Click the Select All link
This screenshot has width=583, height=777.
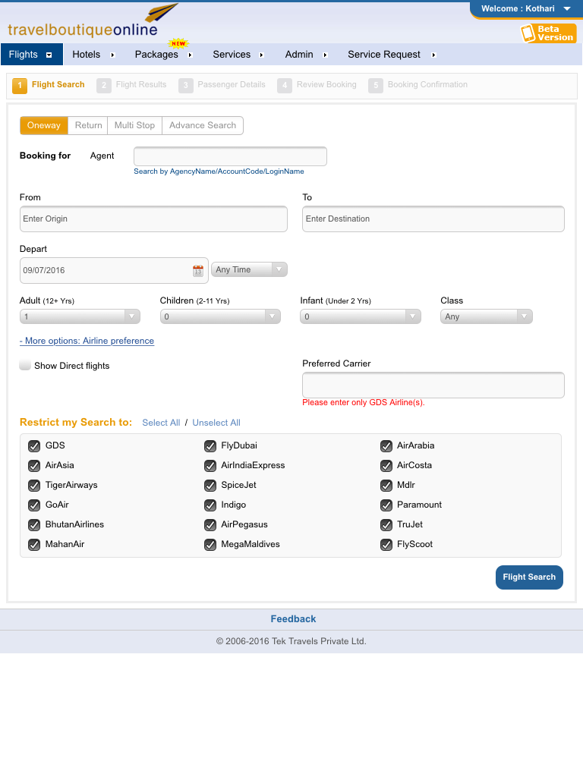tap(161, 423)
